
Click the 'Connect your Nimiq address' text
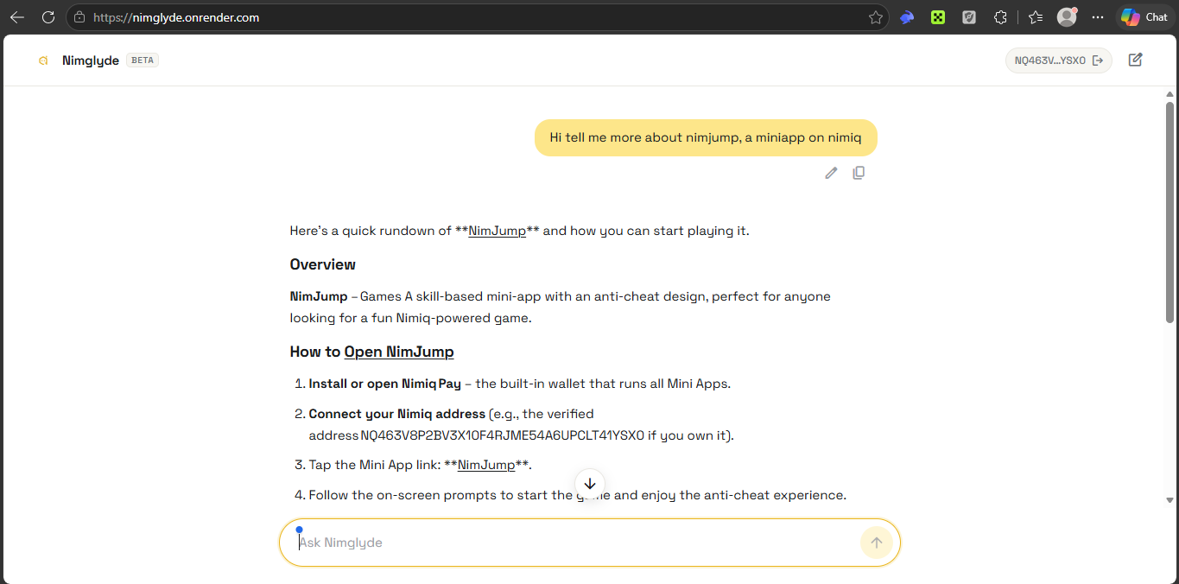pyautogui.click(x=397, y=414)
